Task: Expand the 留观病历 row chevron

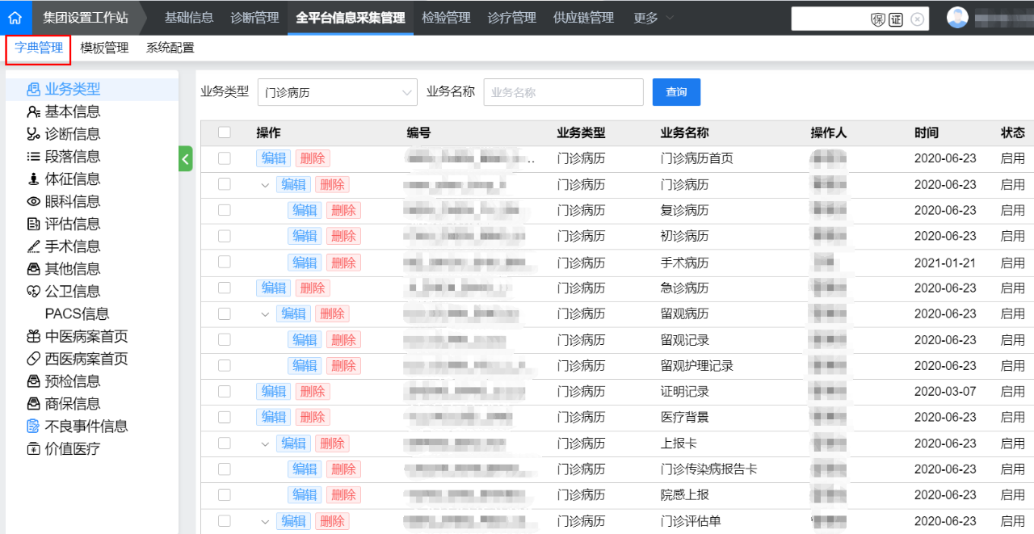Action: click(x=265, y=313)
